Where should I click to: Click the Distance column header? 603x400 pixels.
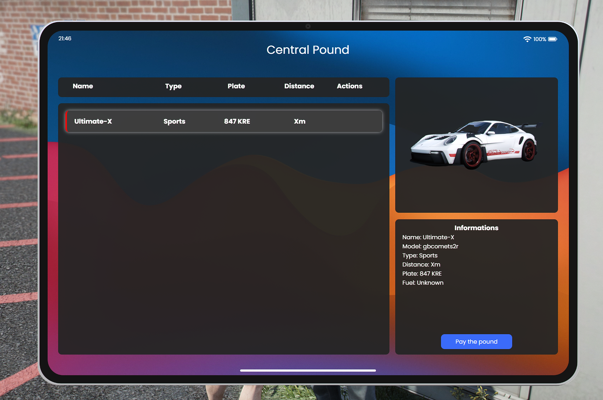click(x=299, y=86)
